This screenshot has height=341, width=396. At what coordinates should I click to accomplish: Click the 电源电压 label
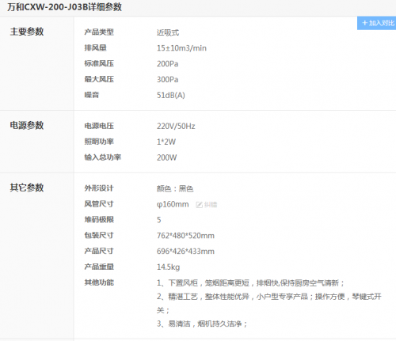tap(99, 126)
